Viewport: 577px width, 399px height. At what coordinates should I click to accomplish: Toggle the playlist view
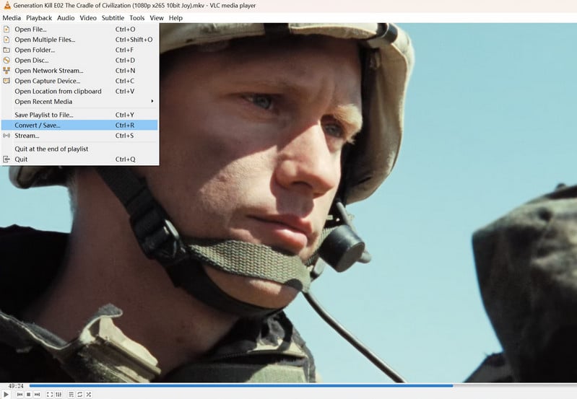(71, 394)
